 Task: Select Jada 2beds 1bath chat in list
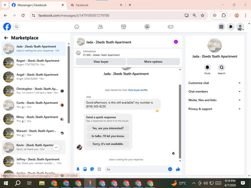click(34, 49)
